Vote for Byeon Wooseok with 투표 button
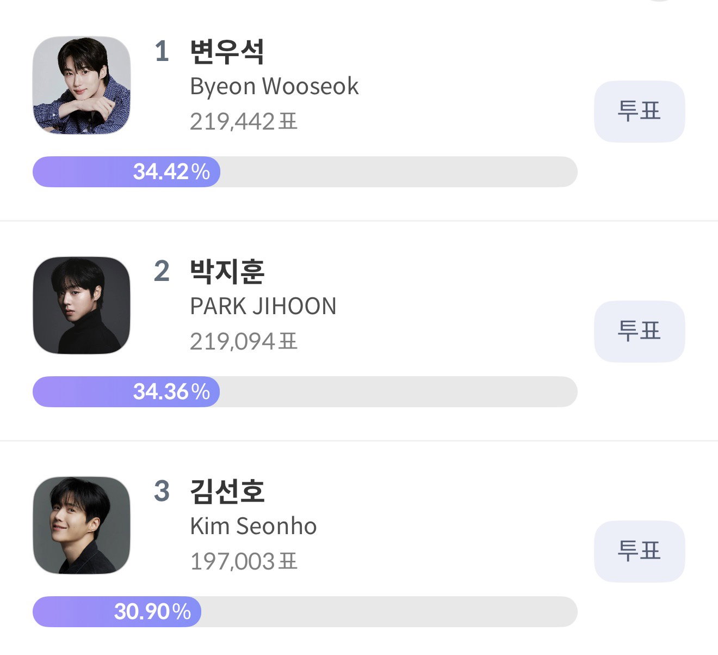Screen dimensions: 718x655 pos(639,112)
